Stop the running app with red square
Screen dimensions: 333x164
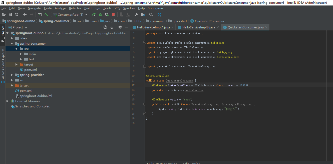tap(113, 15)
